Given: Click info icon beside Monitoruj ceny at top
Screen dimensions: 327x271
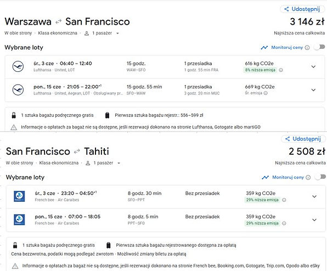Looking at the screenshot, I should tap(307, 48).
